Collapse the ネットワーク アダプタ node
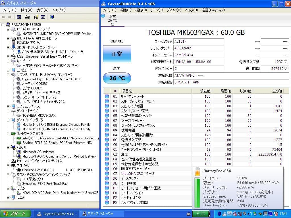The image size is (291, 218). pyautogui.click(x=8, y=134)
